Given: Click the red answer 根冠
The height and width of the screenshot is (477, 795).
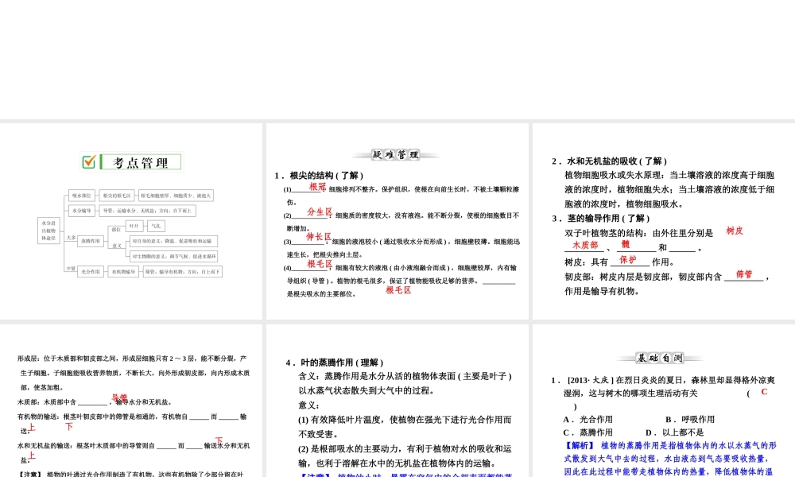Looking at the screenshot, I should pyautogui.click(x=317, y=187).
